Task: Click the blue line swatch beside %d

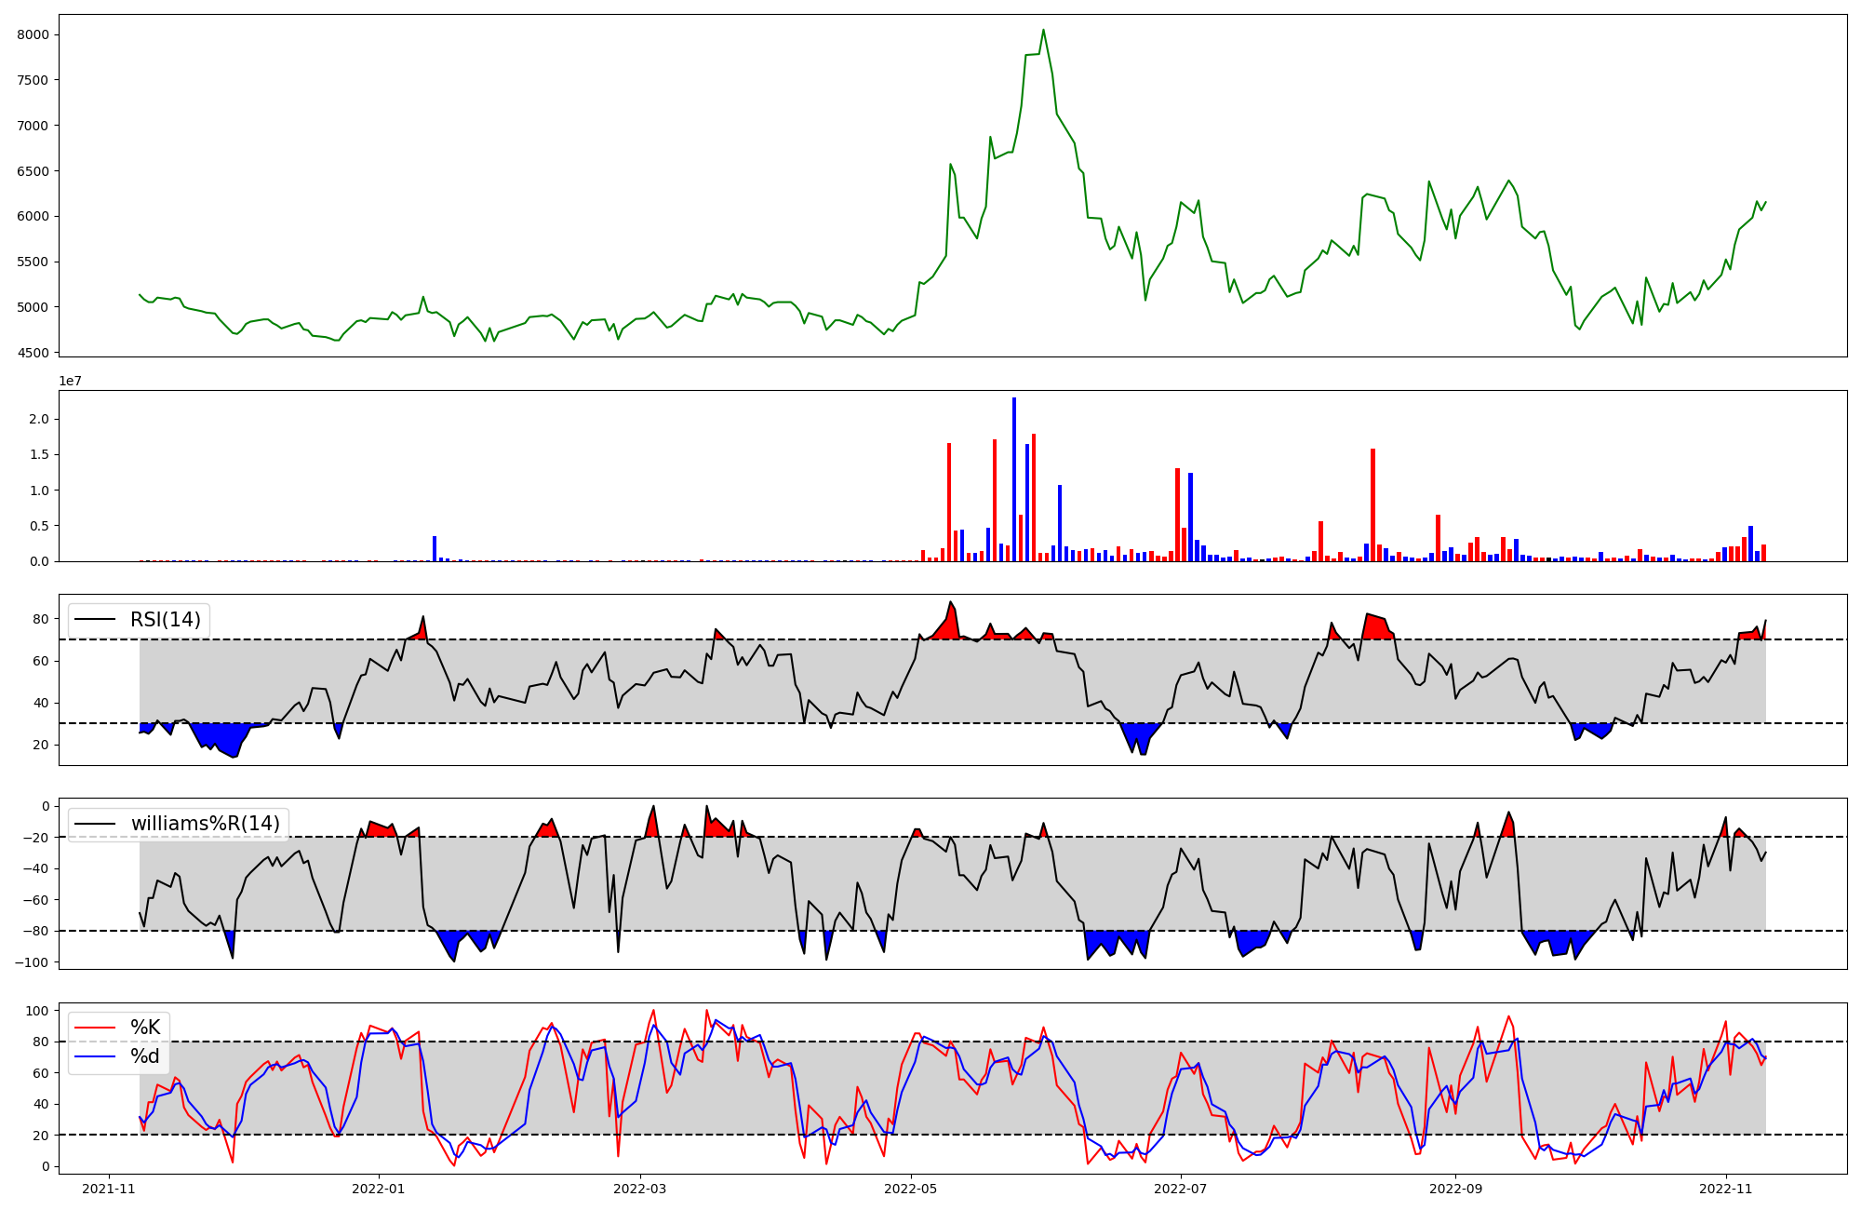Action: click(x=96, y=1056)
